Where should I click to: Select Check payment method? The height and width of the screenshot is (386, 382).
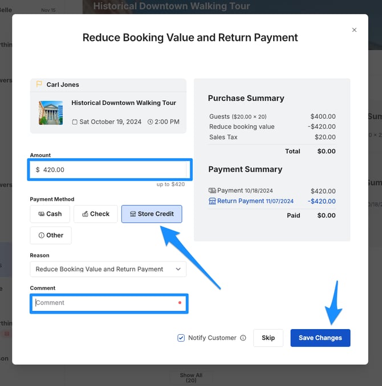96,214
